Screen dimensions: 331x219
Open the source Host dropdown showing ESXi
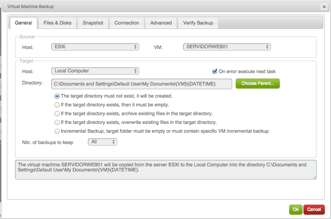tap(95, 46)
